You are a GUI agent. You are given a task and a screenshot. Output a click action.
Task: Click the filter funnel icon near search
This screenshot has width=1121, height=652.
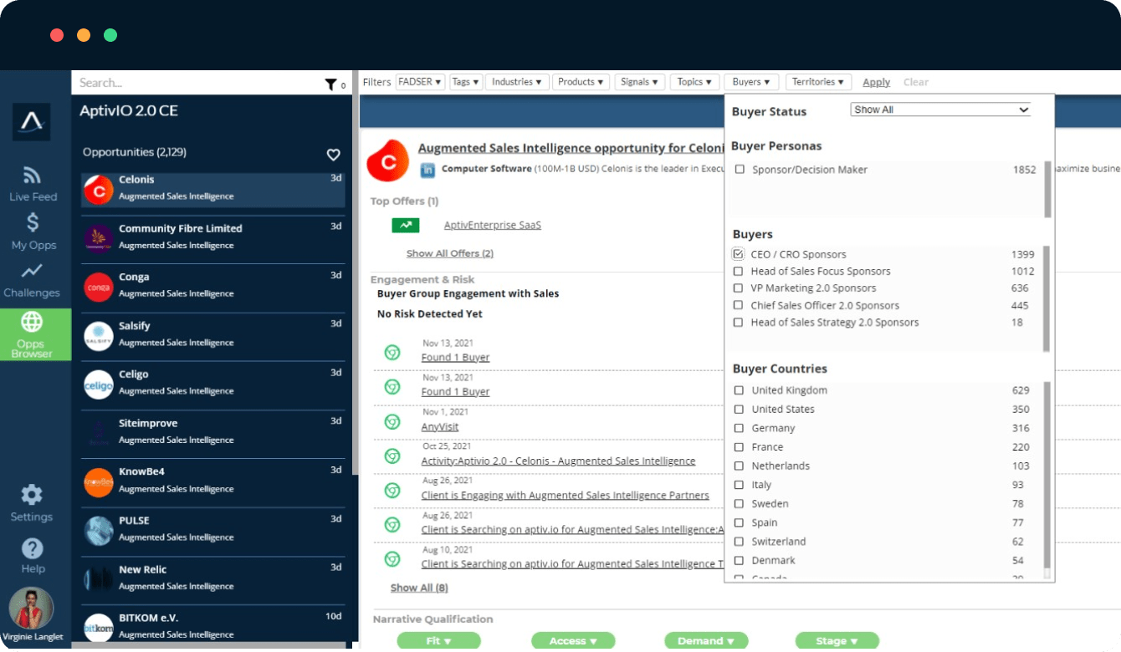(x=330, y=84)
